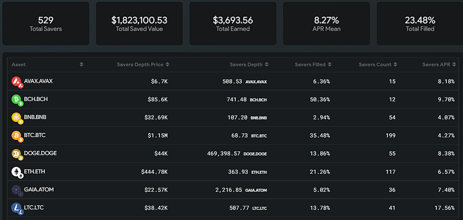
Task: Click the 7.40% savers APR value
Action: [x=446, y=190]
